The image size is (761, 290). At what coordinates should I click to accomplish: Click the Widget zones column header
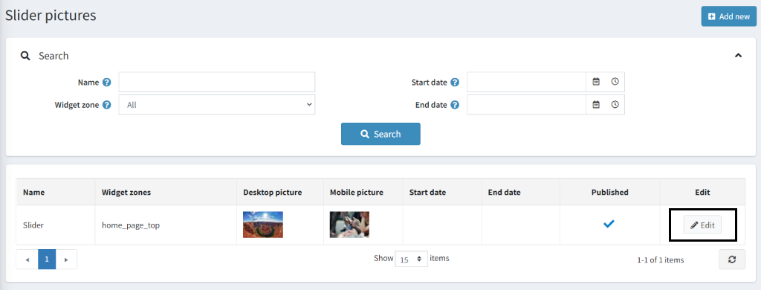pyautogui.click(x=166, y=192)
